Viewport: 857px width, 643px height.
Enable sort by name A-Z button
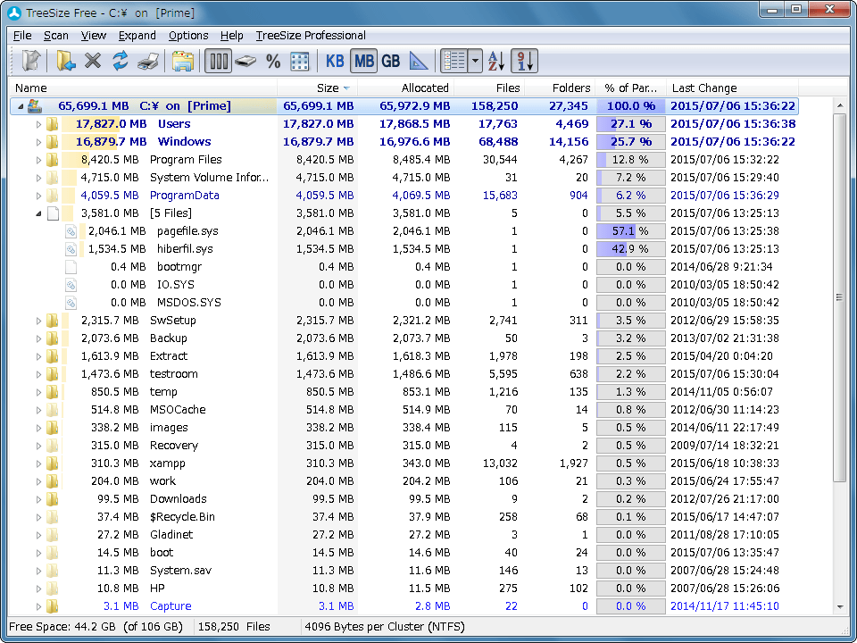point(496,61)
